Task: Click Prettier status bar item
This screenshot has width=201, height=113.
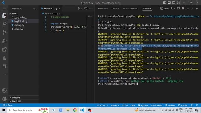Action: pos(183,105)
